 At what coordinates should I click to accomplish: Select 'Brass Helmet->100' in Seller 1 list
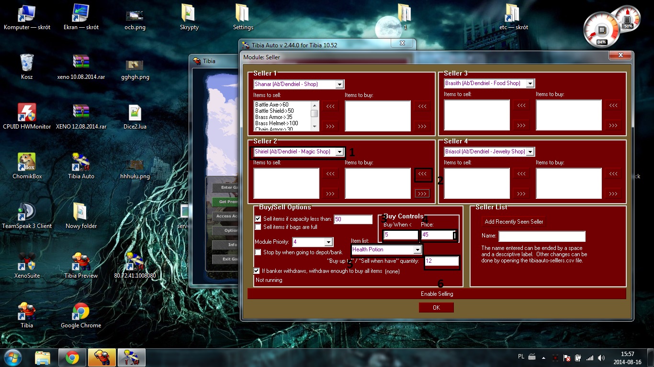point(277,123)
